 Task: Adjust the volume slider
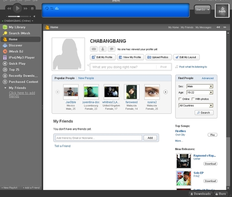tap(18, 16)
